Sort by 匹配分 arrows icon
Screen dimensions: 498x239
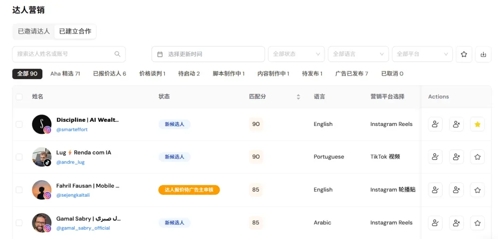(x=298, y=97)
